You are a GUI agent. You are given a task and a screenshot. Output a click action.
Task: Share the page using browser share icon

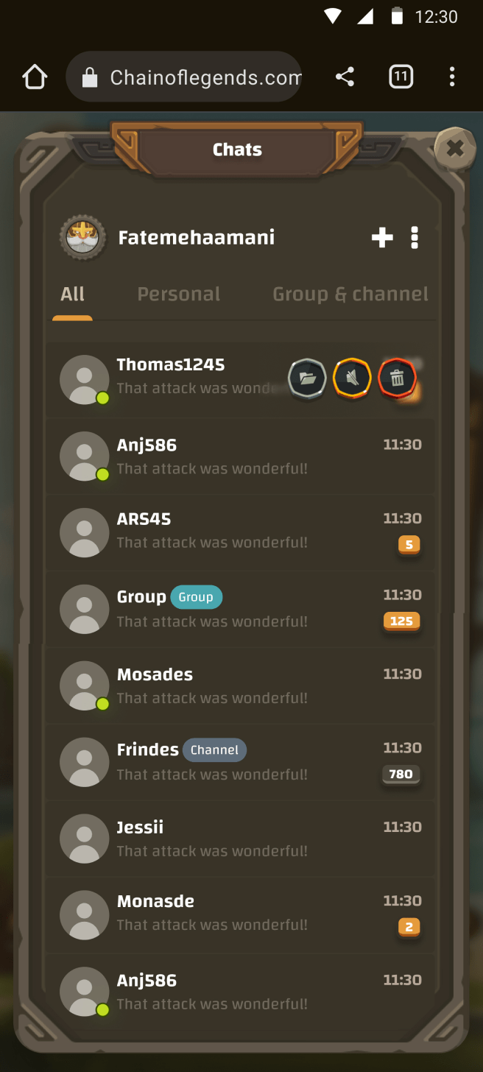tap(345, 77)
